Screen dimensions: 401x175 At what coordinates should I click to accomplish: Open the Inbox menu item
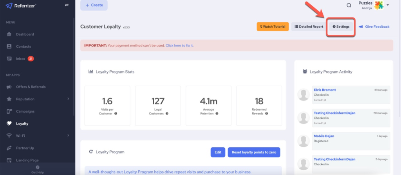click(x=21, y=59)
